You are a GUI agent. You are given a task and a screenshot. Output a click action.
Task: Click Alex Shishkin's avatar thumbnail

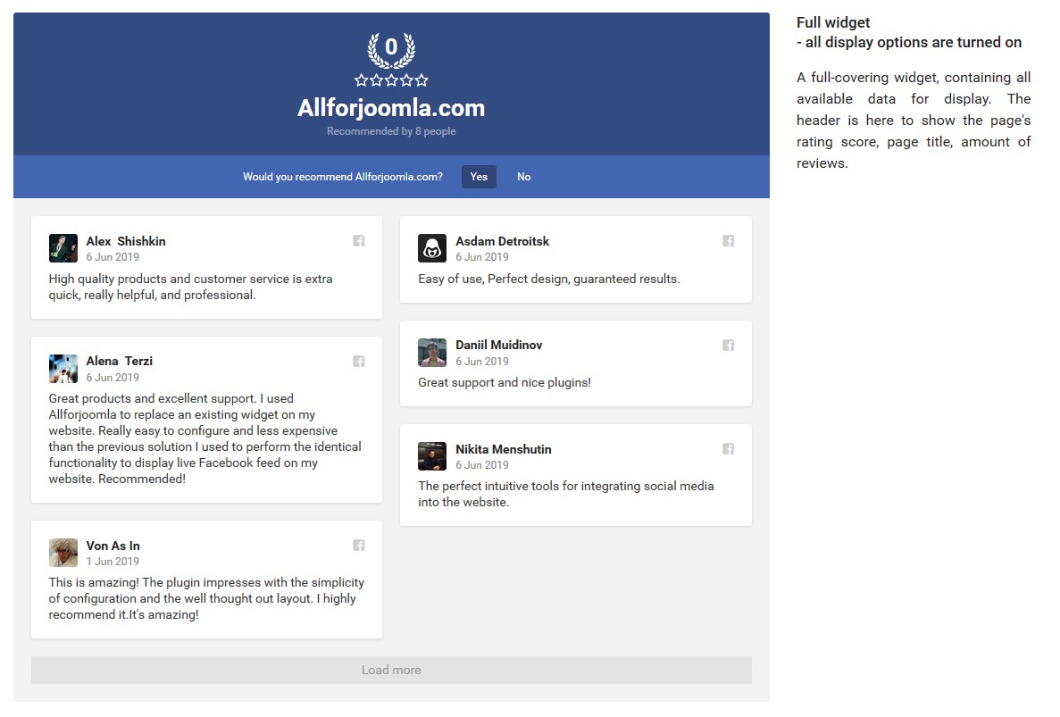coord(63,248)
